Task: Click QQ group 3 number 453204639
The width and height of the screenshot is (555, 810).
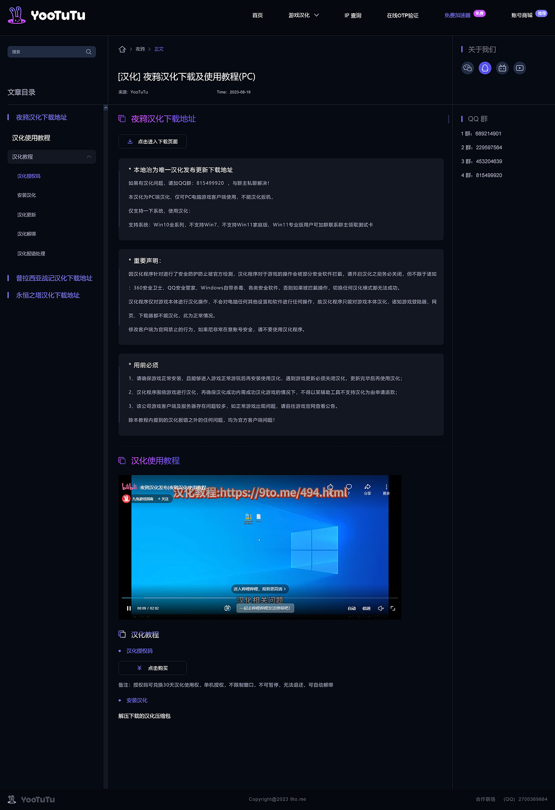Action: tap(489, 161)
